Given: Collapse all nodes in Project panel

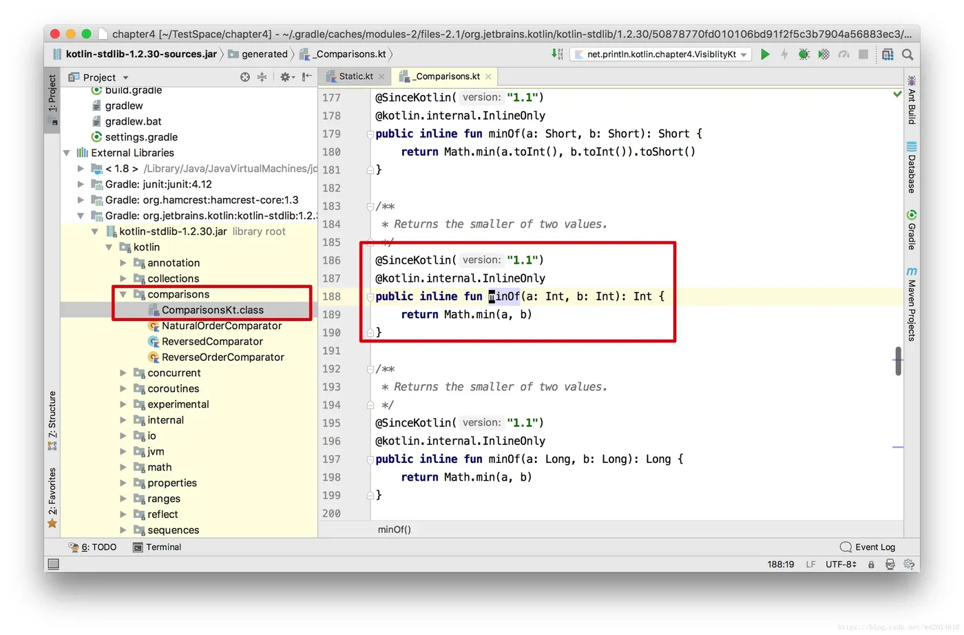Looking at the screenshot, I should 262,77.
